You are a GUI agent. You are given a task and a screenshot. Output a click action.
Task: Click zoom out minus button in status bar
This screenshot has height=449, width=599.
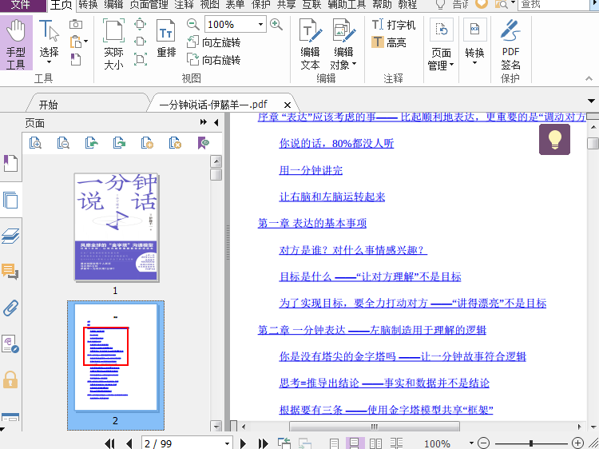pyautogui.click(x=484, y=443)
